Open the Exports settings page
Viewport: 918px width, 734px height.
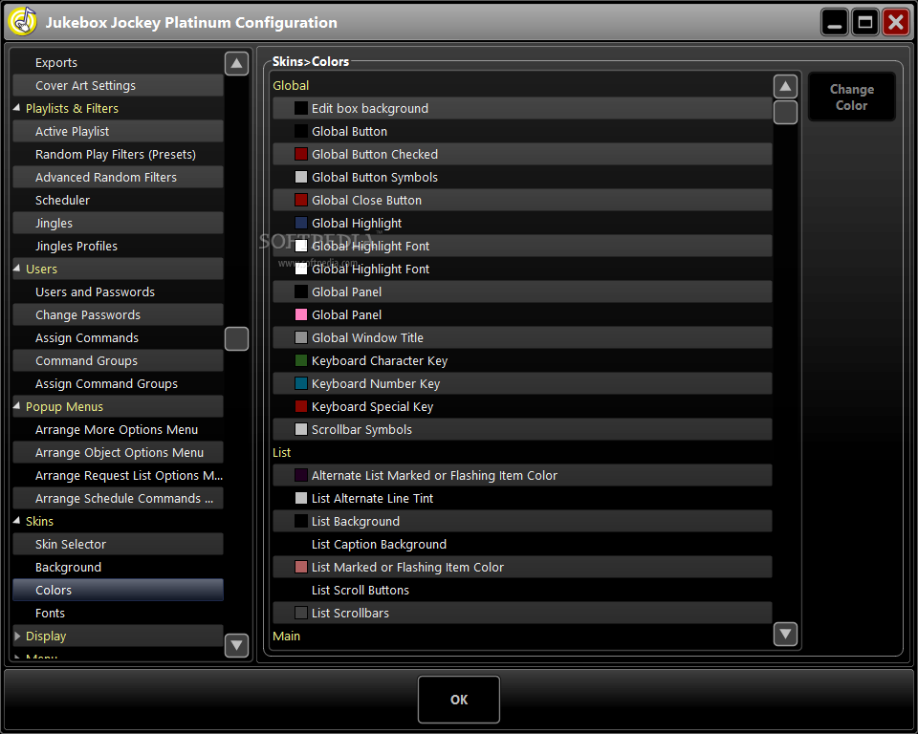118,63
